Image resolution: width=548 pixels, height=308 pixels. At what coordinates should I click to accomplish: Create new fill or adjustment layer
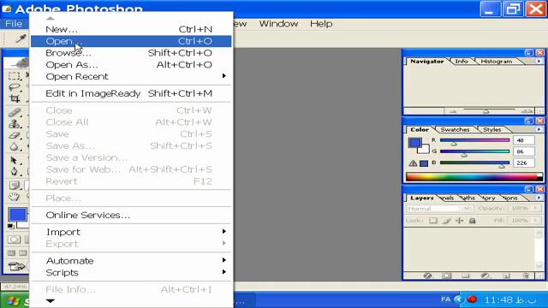(485, 275)
